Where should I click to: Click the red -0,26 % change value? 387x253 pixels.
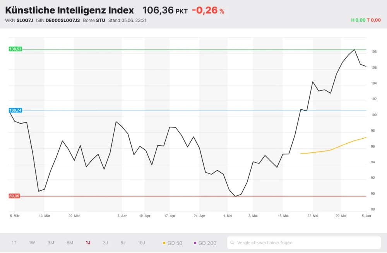(x=208, y=10)
